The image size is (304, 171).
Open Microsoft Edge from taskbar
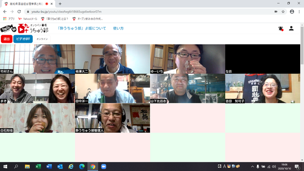(x=82, y=167)
